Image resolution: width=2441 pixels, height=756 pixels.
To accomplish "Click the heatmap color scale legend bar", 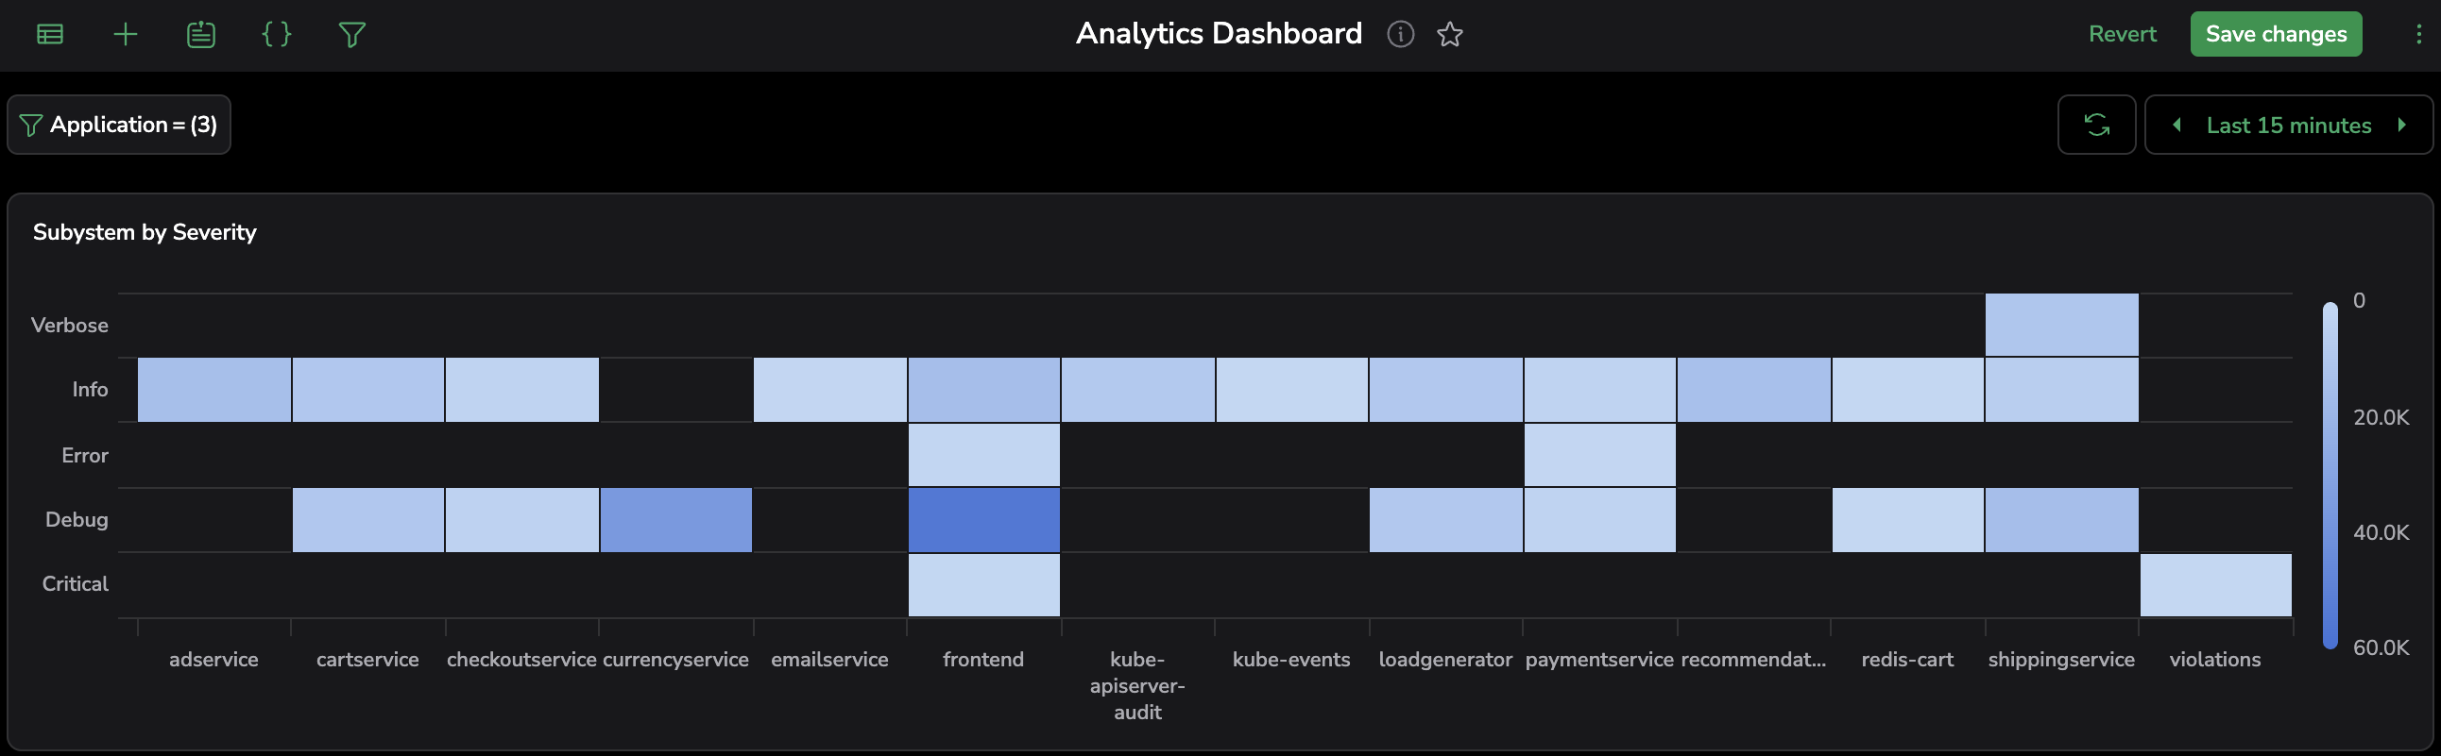I will tap(2330, 475).
